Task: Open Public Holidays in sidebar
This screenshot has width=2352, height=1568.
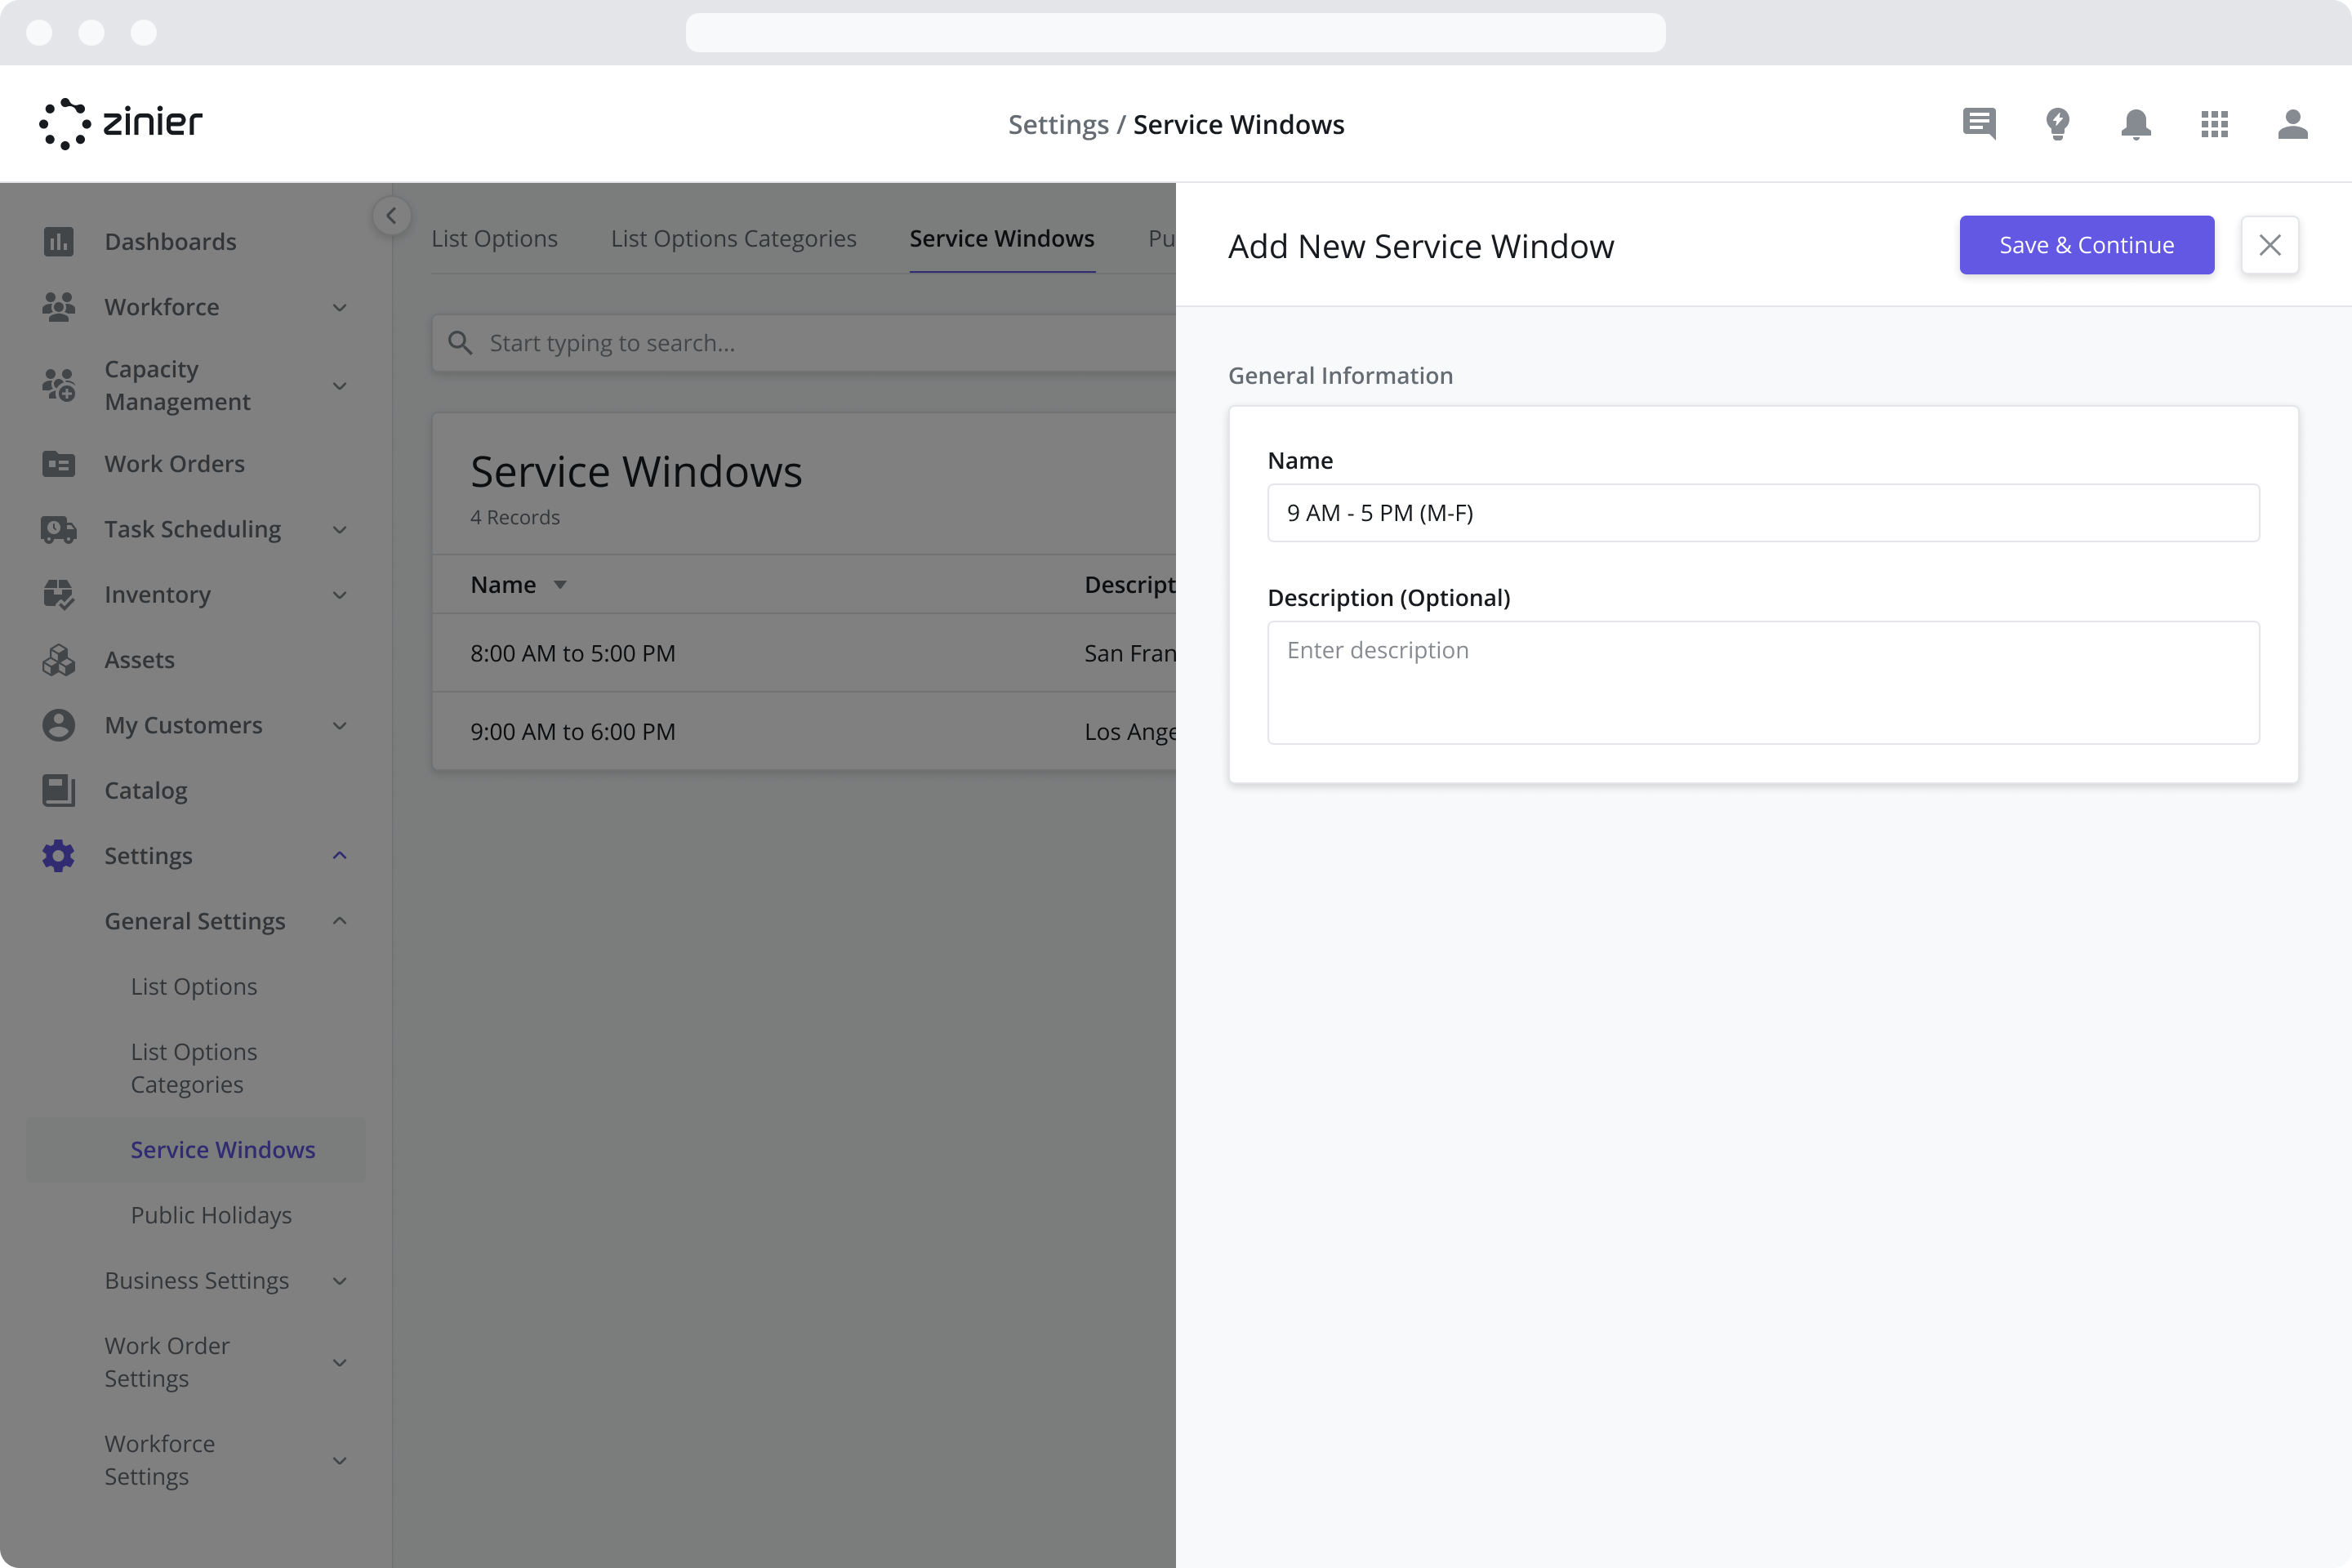Action: [x=211, y=1215]
